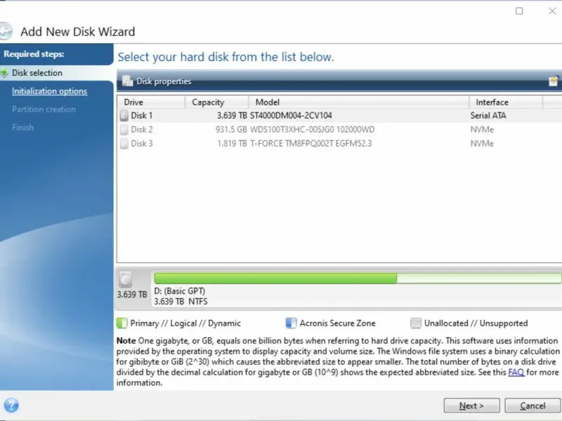Click the green arrow next to Disk selection
This screenshot has width=562, height=421.
click(x=4, y=73)
